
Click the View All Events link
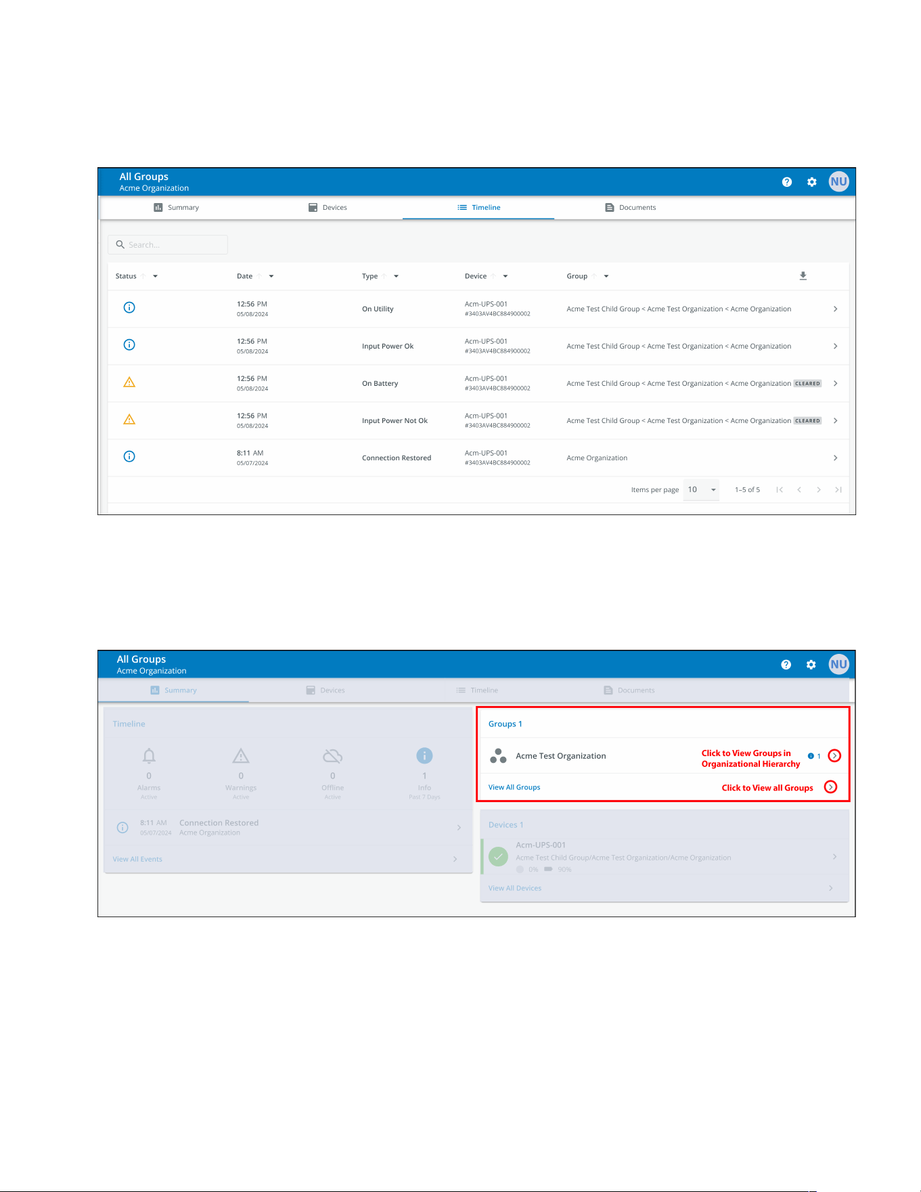(x=137, y=859)
